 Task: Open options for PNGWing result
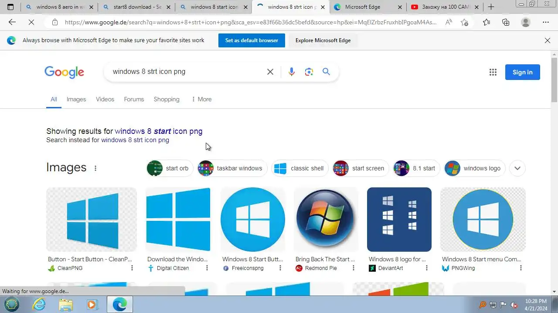[x=521, y=268]
